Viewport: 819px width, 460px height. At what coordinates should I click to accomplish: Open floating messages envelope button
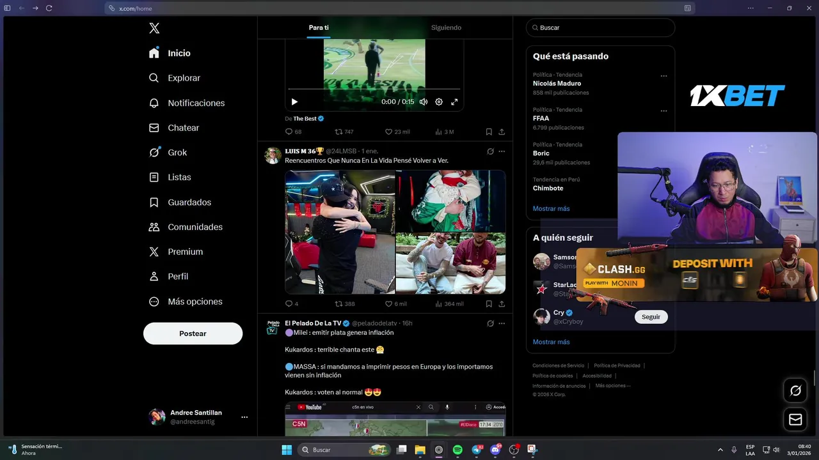tap(795, 420)
